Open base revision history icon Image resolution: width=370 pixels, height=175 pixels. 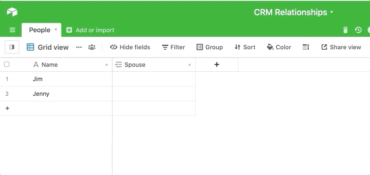(358, 30)
